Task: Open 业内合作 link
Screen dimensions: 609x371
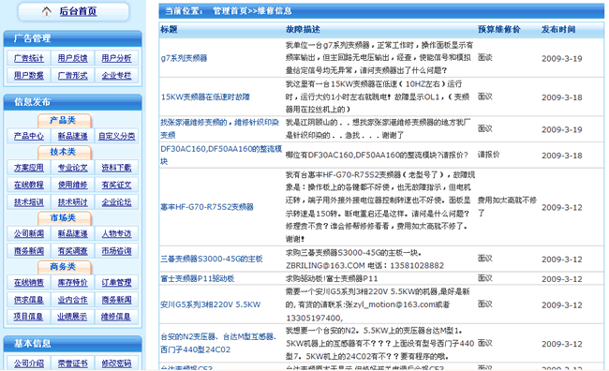Action: (x=73, y=300)
